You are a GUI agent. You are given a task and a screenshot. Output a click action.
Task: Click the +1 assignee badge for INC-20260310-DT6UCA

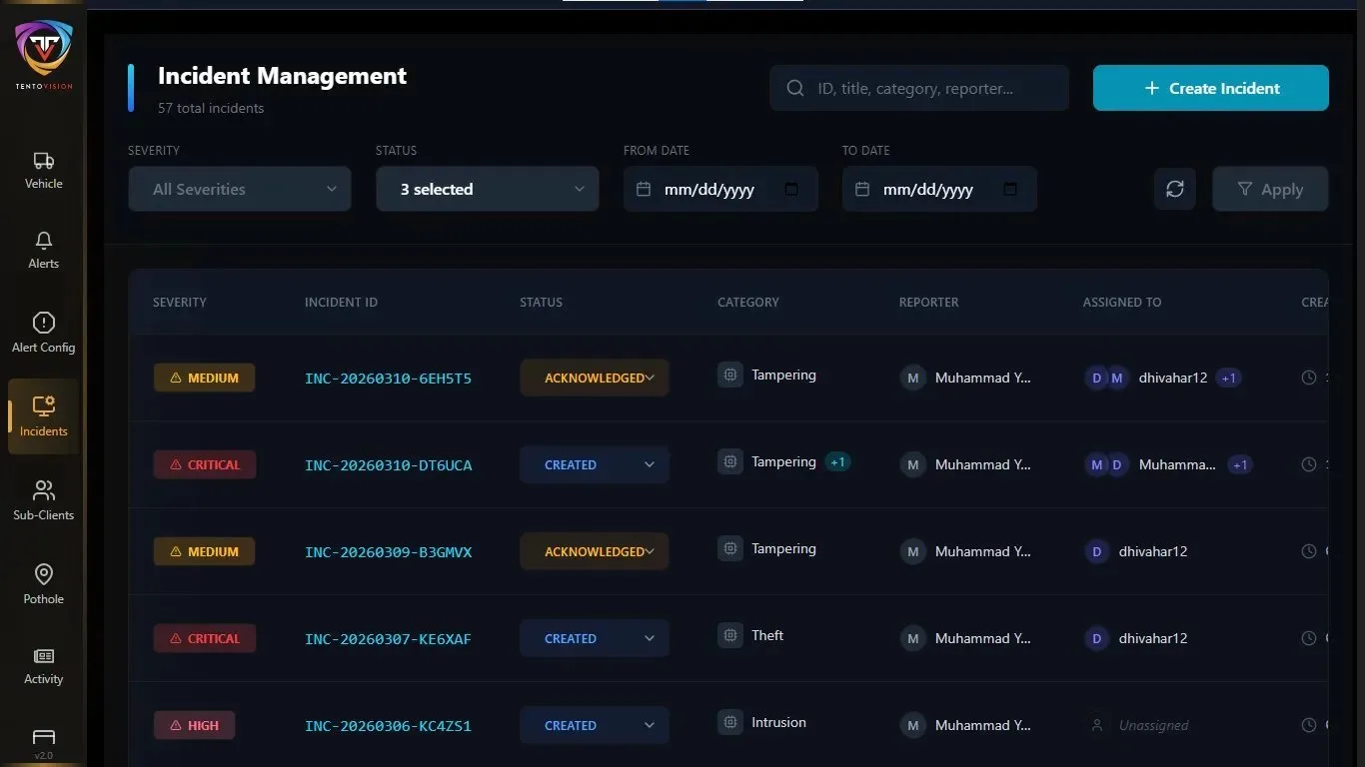click(x=1240, y=464)
